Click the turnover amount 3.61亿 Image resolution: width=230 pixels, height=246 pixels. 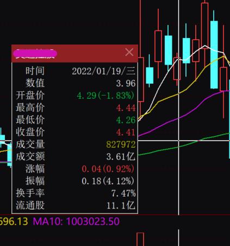(121, 156)
